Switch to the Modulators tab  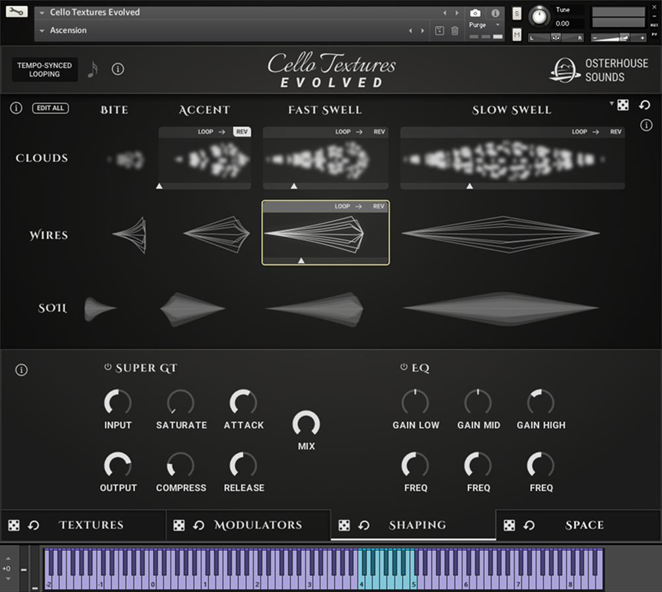258,525
